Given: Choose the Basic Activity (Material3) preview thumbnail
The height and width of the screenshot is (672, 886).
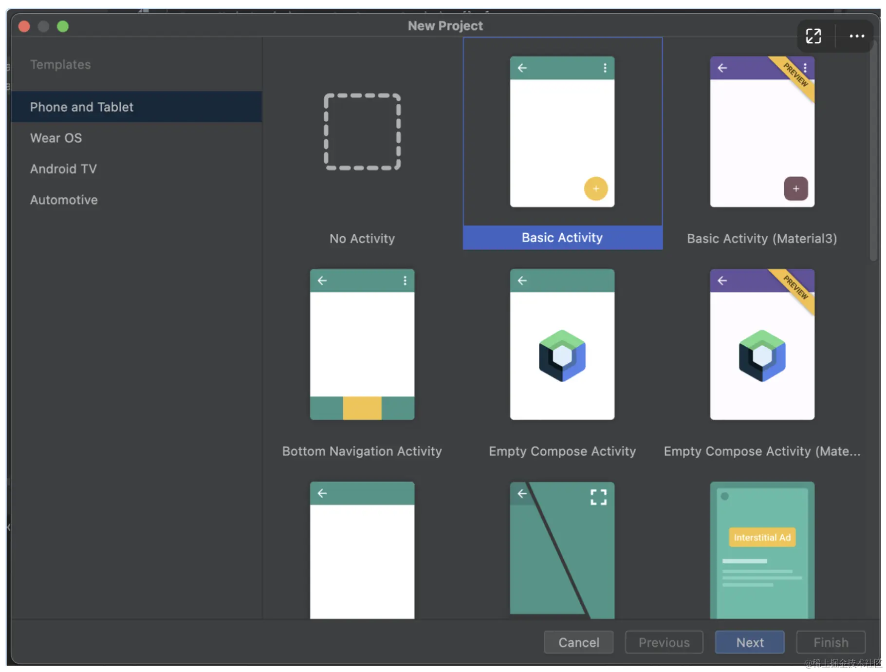Looking at the screenshot, I should point(762,131).
